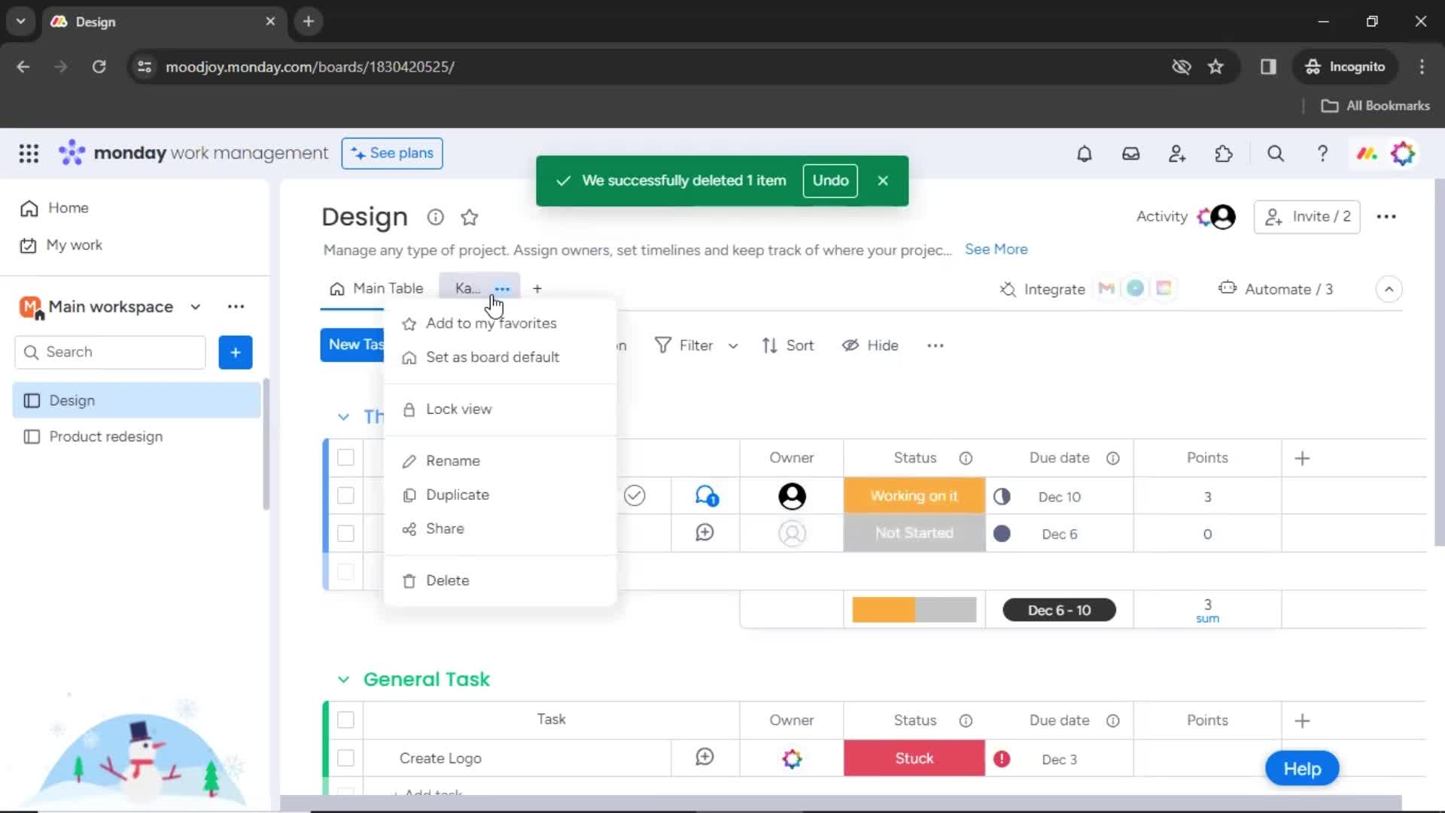Screen dimensions: 1445x813
Task: Click the Integrate icon
Action: coord(1007,289)
